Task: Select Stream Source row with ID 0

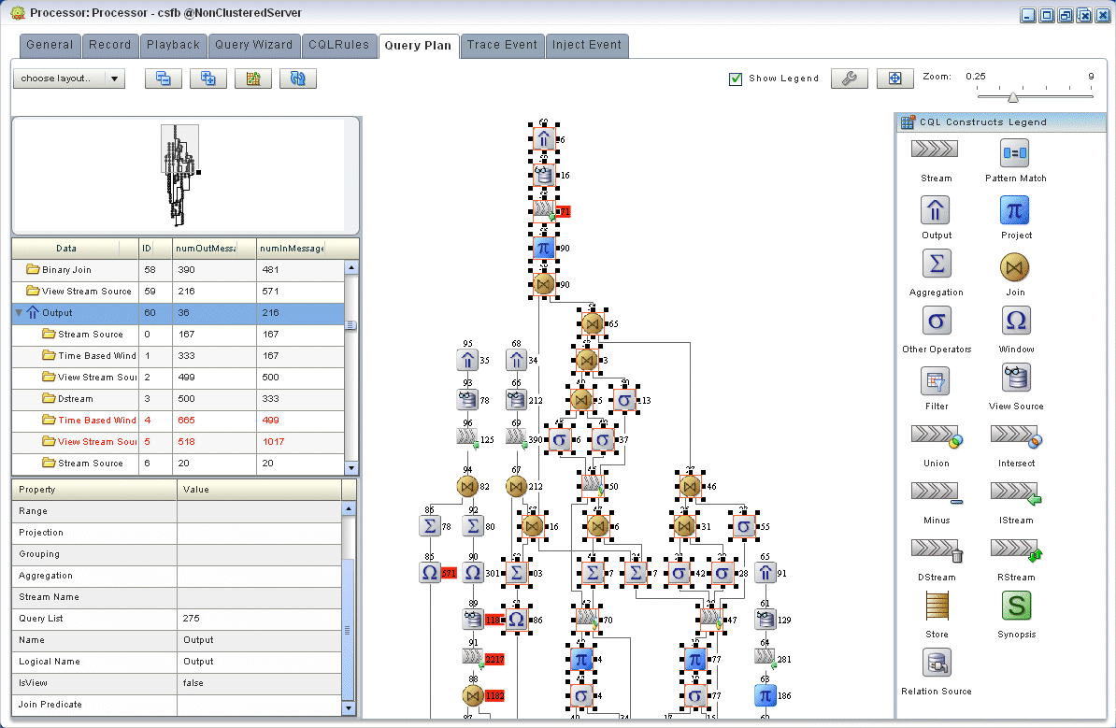Action: [178, 335]
